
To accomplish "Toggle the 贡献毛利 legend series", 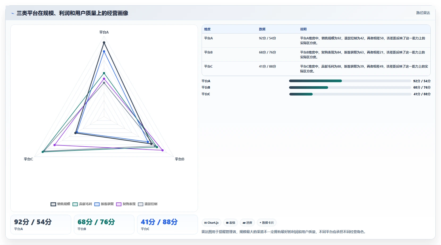I will [82, 204].
